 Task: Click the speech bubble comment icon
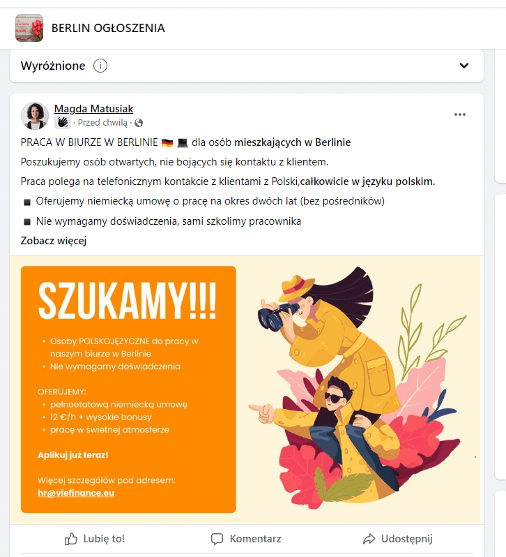(217, 539)
